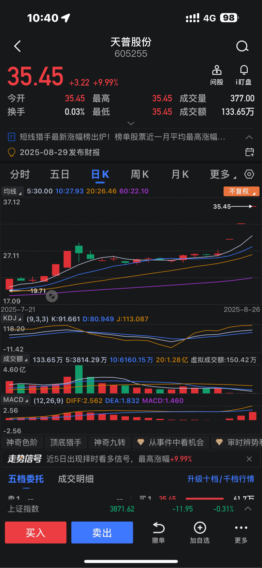Switch to the 五日 tab

pyautogui.click(x=60, y=174)
